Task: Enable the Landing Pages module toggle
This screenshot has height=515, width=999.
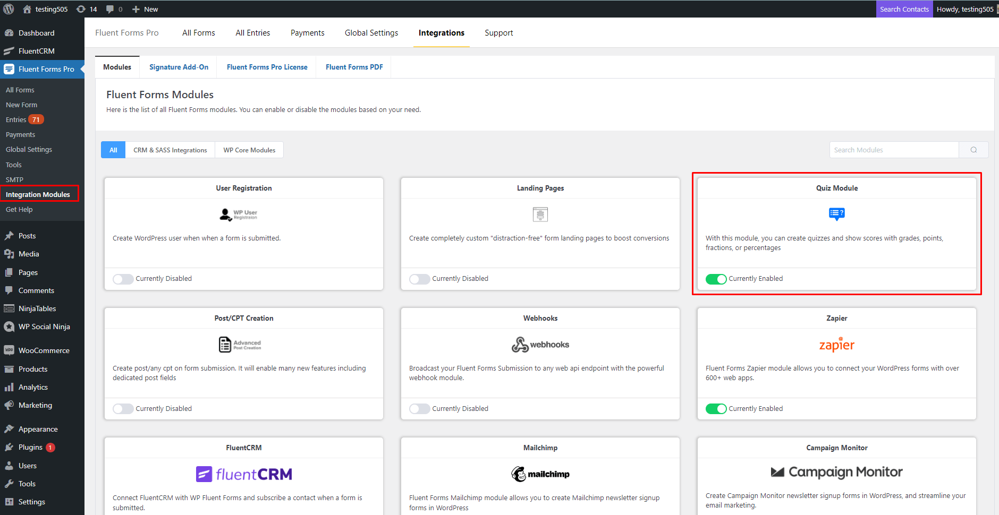Action: point(420,279)
